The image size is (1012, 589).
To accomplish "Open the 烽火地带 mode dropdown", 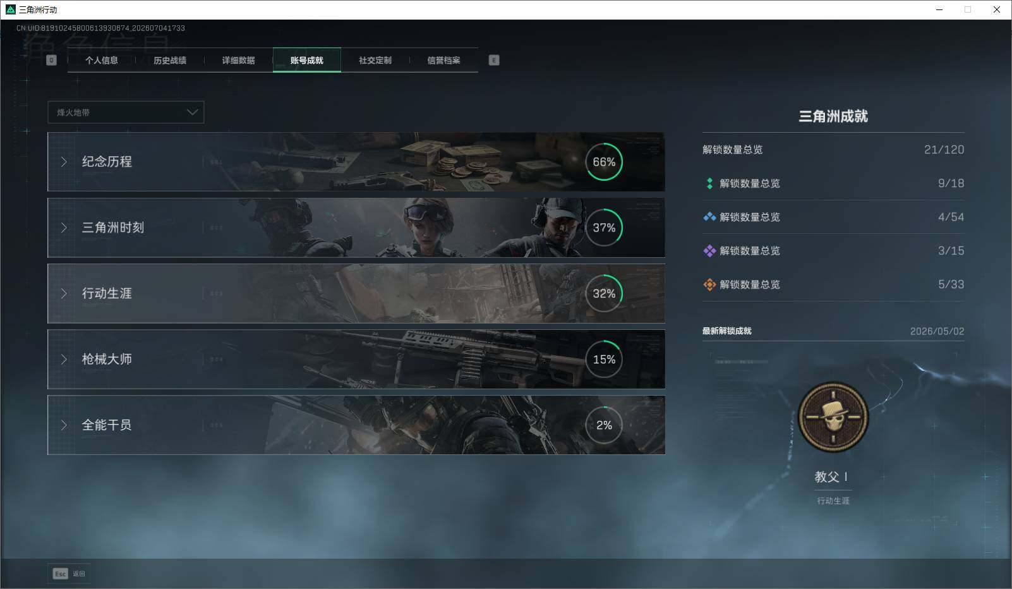I will 126,112.
